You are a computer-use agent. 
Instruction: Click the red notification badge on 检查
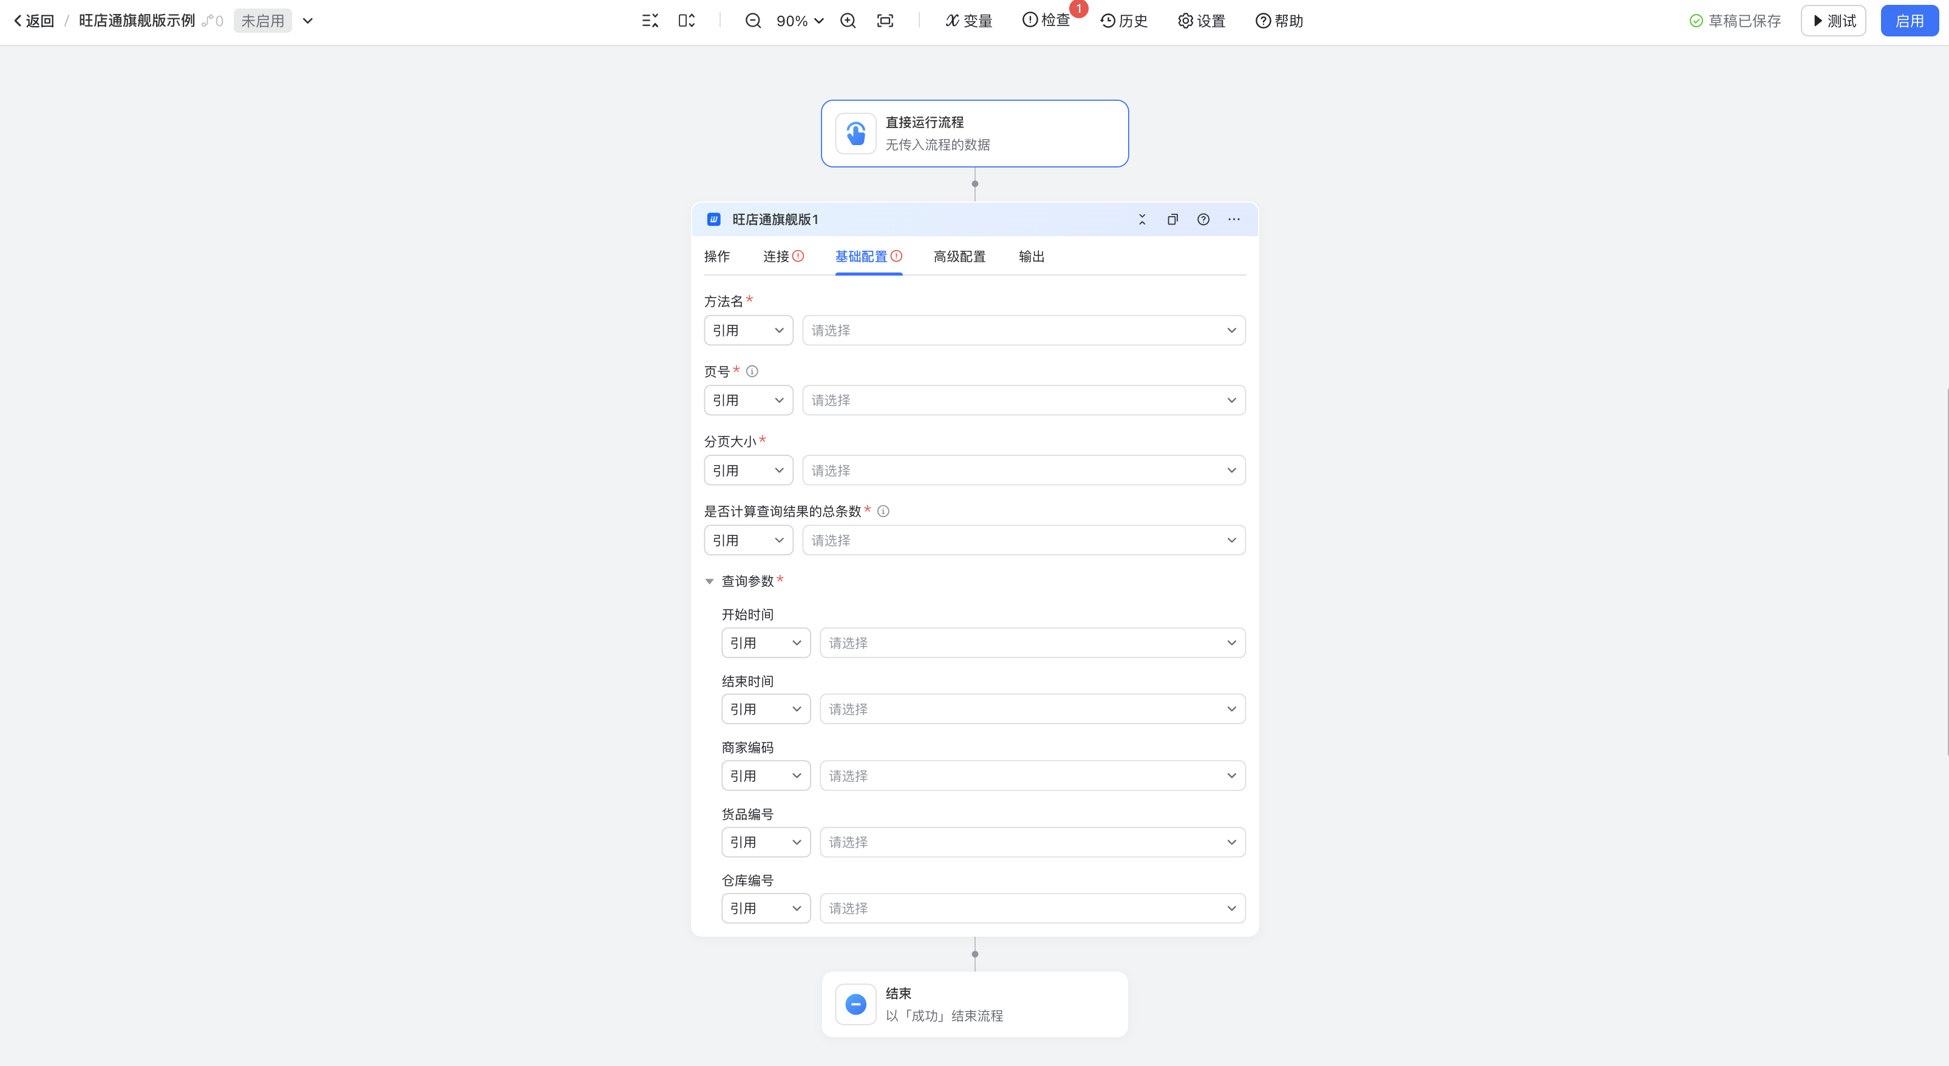[1078, 8]
